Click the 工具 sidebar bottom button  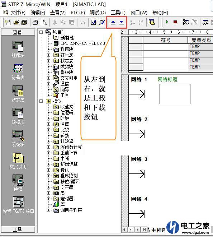pyautogui.click(x=18, y=229)
